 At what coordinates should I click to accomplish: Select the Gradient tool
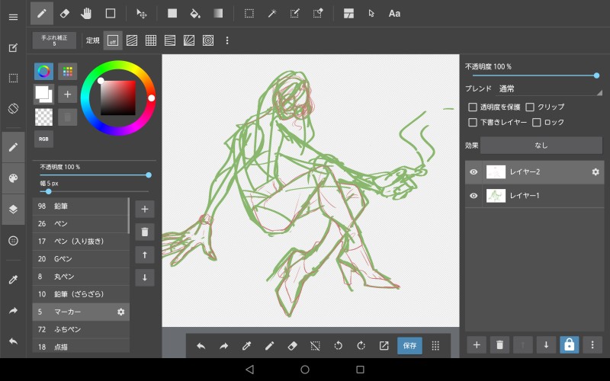point(218,13)
